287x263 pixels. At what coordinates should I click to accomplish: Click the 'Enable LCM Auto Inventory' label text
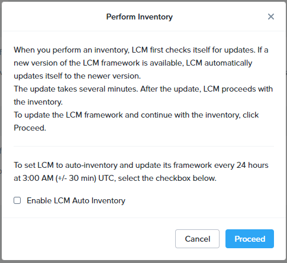pyautogui.click(x=76, y=200)
